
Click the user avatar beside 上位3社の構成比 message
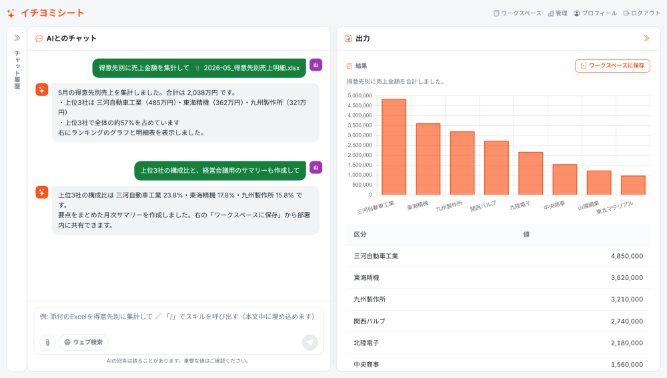pos(315,167)
